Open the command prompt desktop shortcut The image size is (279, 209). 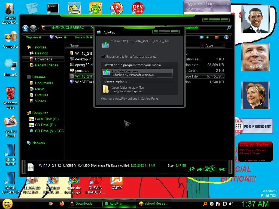[53, 8]
